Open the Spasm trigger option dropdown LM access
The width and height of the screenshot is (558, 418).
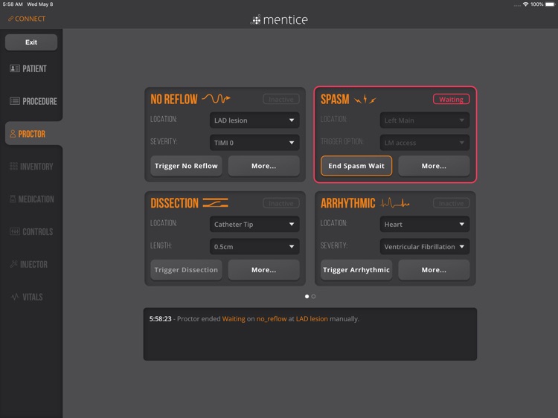coord(425,143)
